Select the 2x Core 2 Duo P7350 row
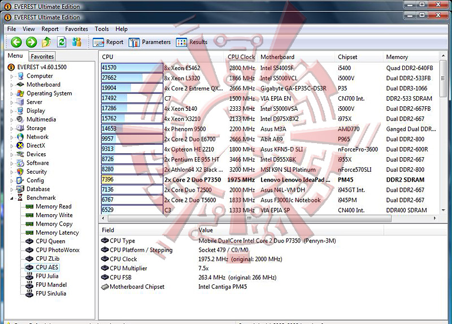 [x=270, y=179]
